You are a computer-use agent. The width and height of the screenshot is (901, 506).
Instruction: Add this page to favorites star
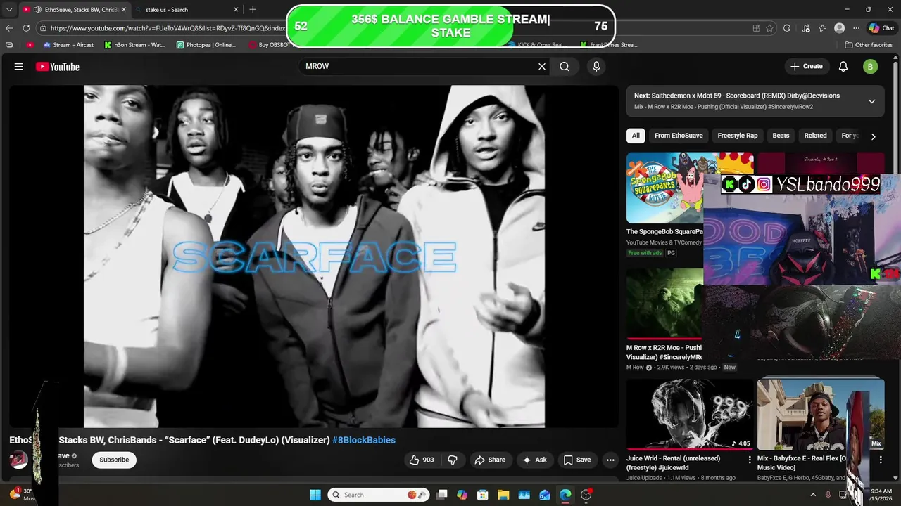[x=769, y=28]
